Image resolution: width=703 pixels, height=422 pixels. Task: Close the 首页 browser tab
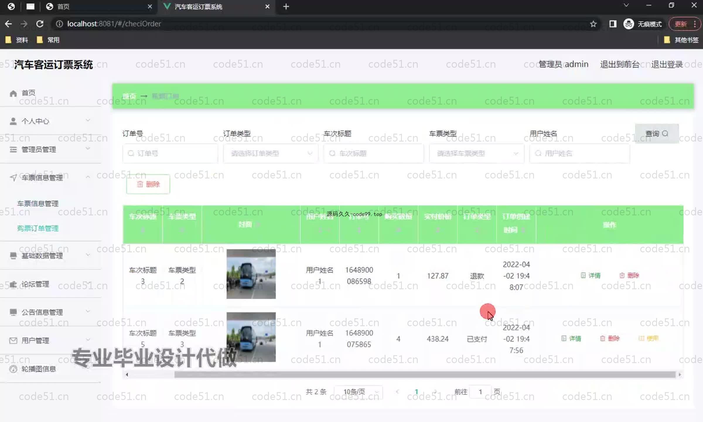pyautogui.click(x=150, y=6)
